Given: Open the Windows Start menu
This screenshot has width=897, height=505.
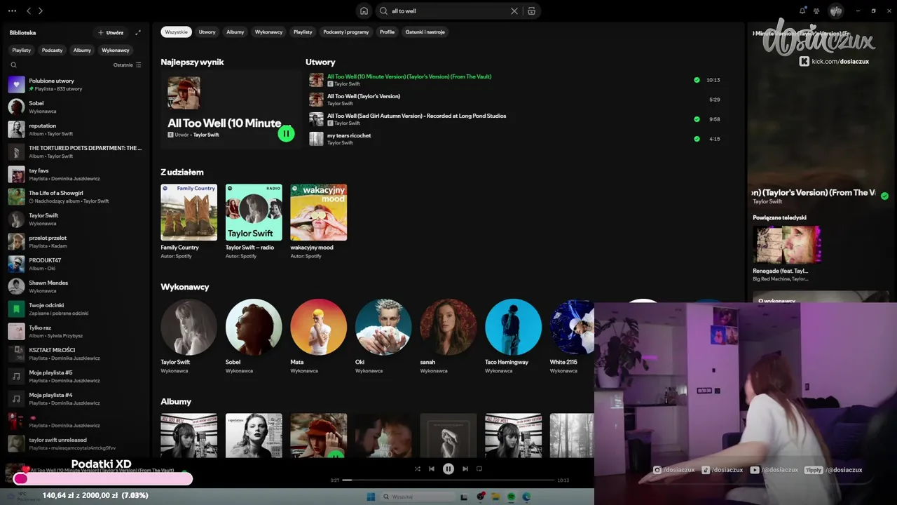Looking at the screenshot, I should click(x=371, y=497).
